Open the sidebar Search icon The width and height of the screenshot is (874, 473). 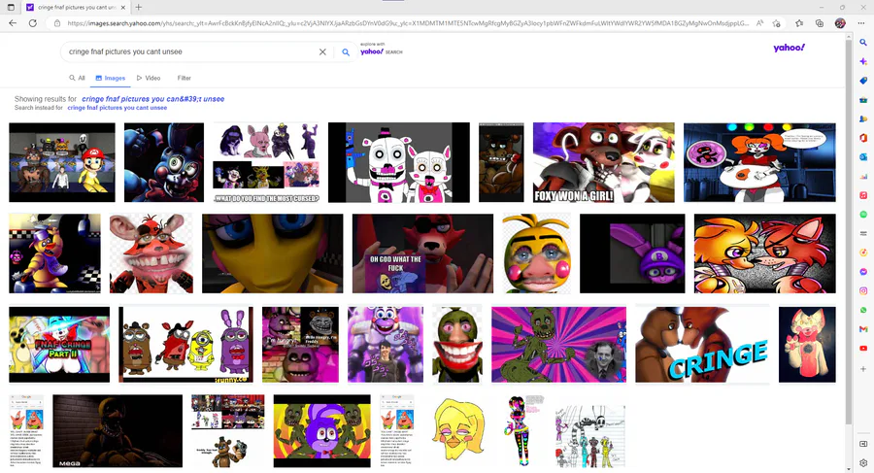click(x=863, y=43)
